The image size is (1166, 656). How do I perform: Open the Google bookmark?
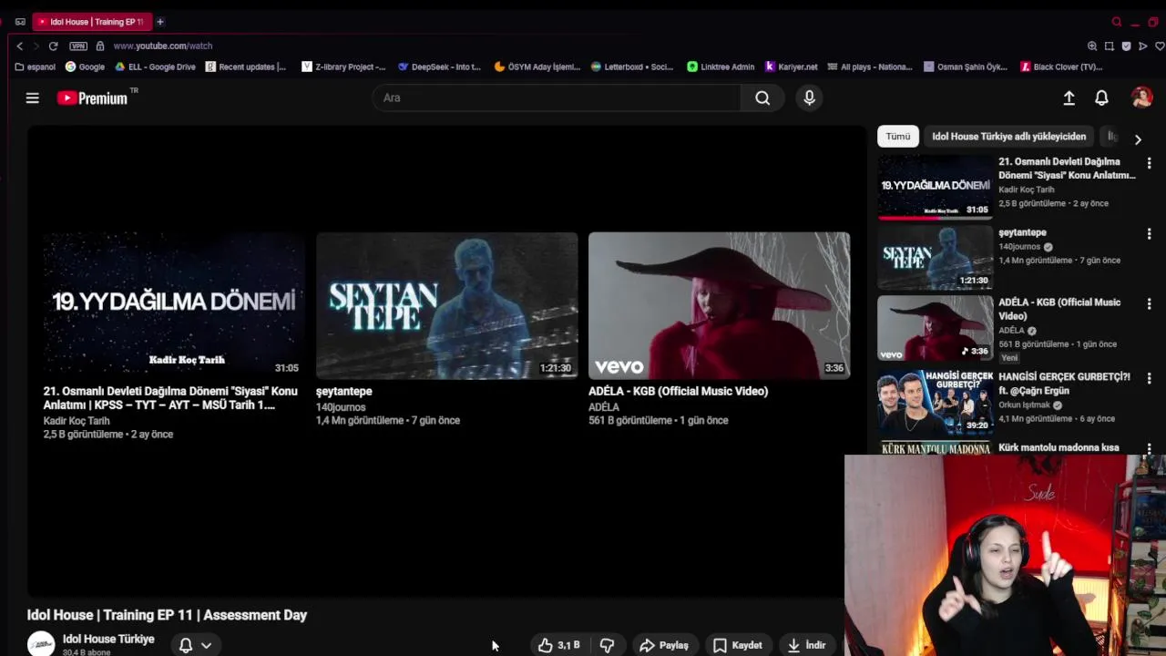point(85,67)
